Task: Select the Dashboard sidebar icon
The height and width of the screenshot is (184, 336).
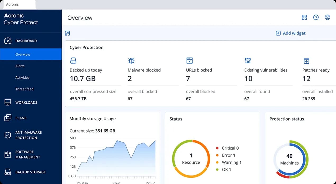Action: click(8, 41)
